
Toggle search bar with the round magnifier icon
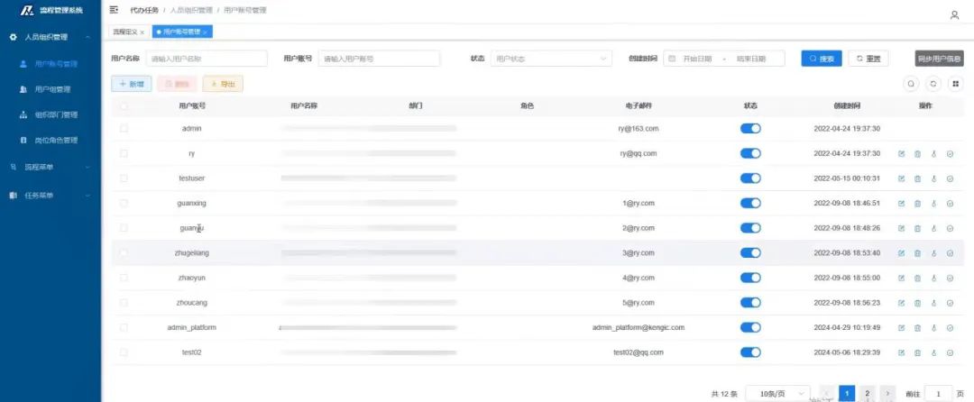(x=912, y=84)
